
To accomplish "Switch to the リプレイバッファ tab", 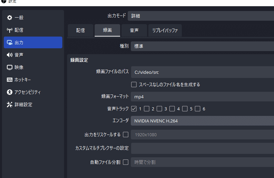I will 165,30.
